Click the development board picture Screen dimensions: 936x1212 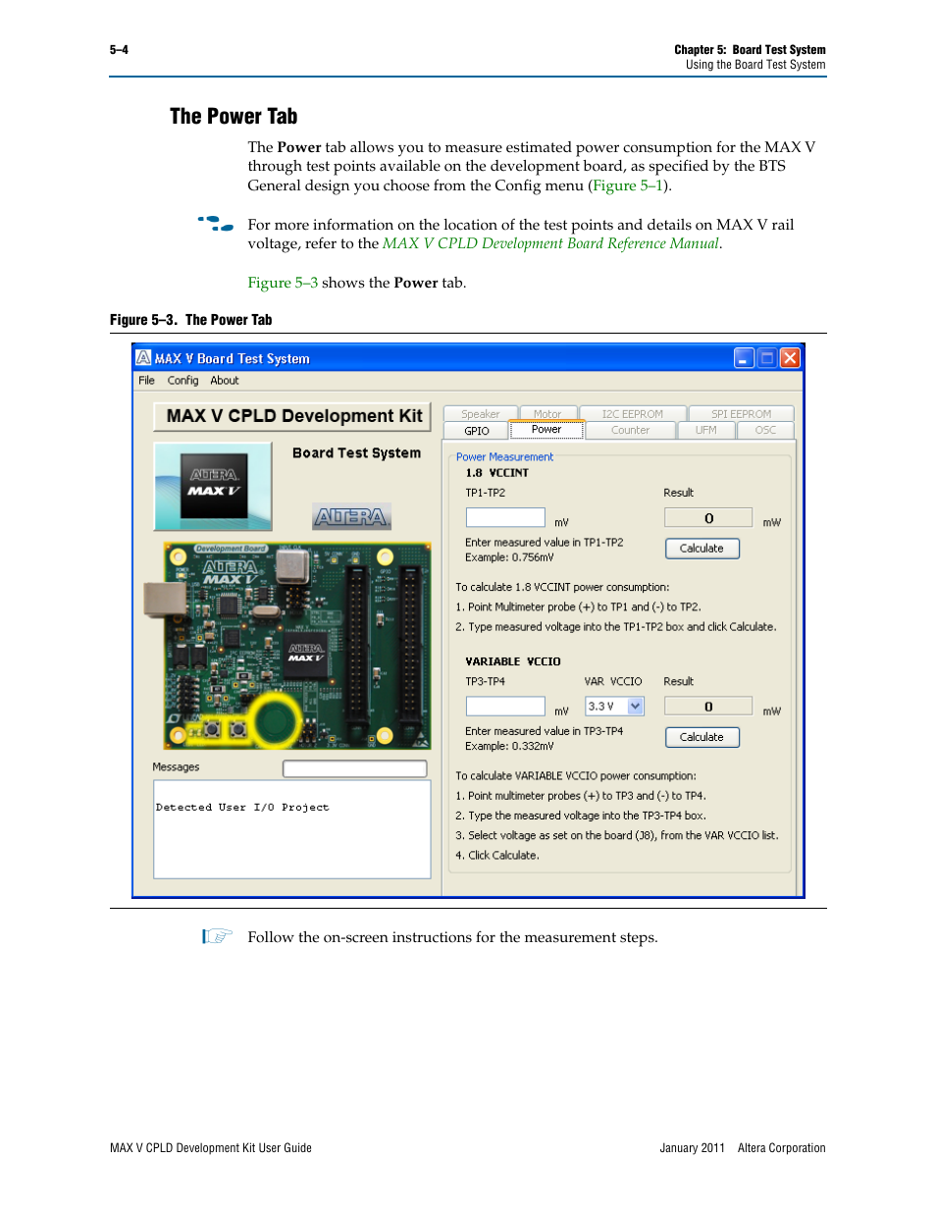pyautogui.click(x=288, y=646)
